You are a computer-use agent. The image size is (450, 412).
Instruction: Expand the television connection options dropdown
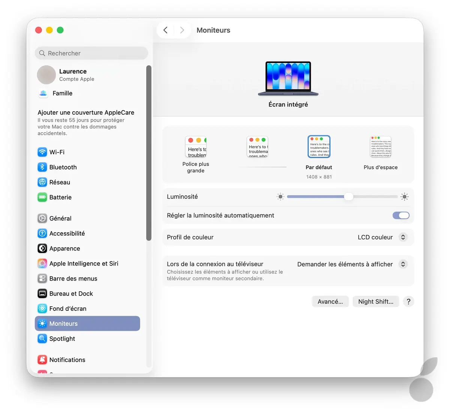tap(403, 264)
